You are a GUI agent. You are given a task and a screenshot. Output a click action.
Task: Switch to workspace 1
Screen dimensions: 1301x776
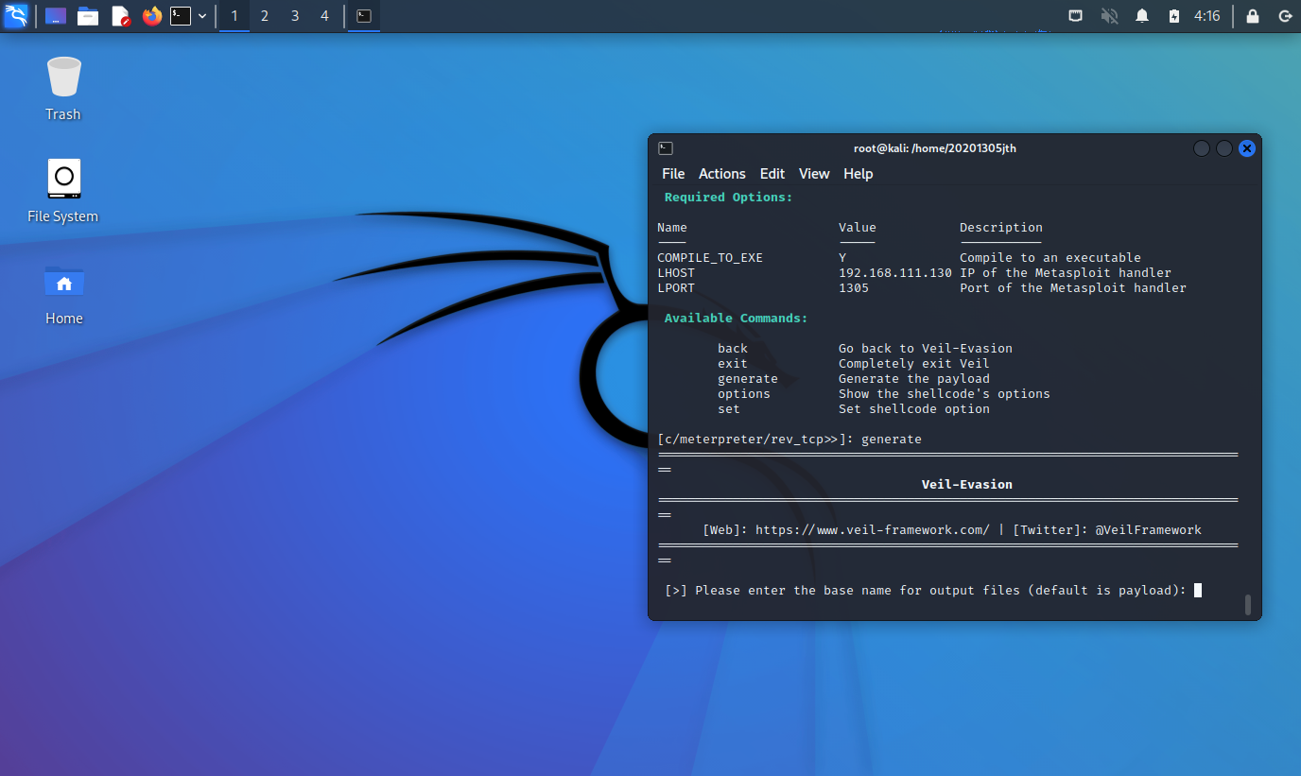coord(234,16)
